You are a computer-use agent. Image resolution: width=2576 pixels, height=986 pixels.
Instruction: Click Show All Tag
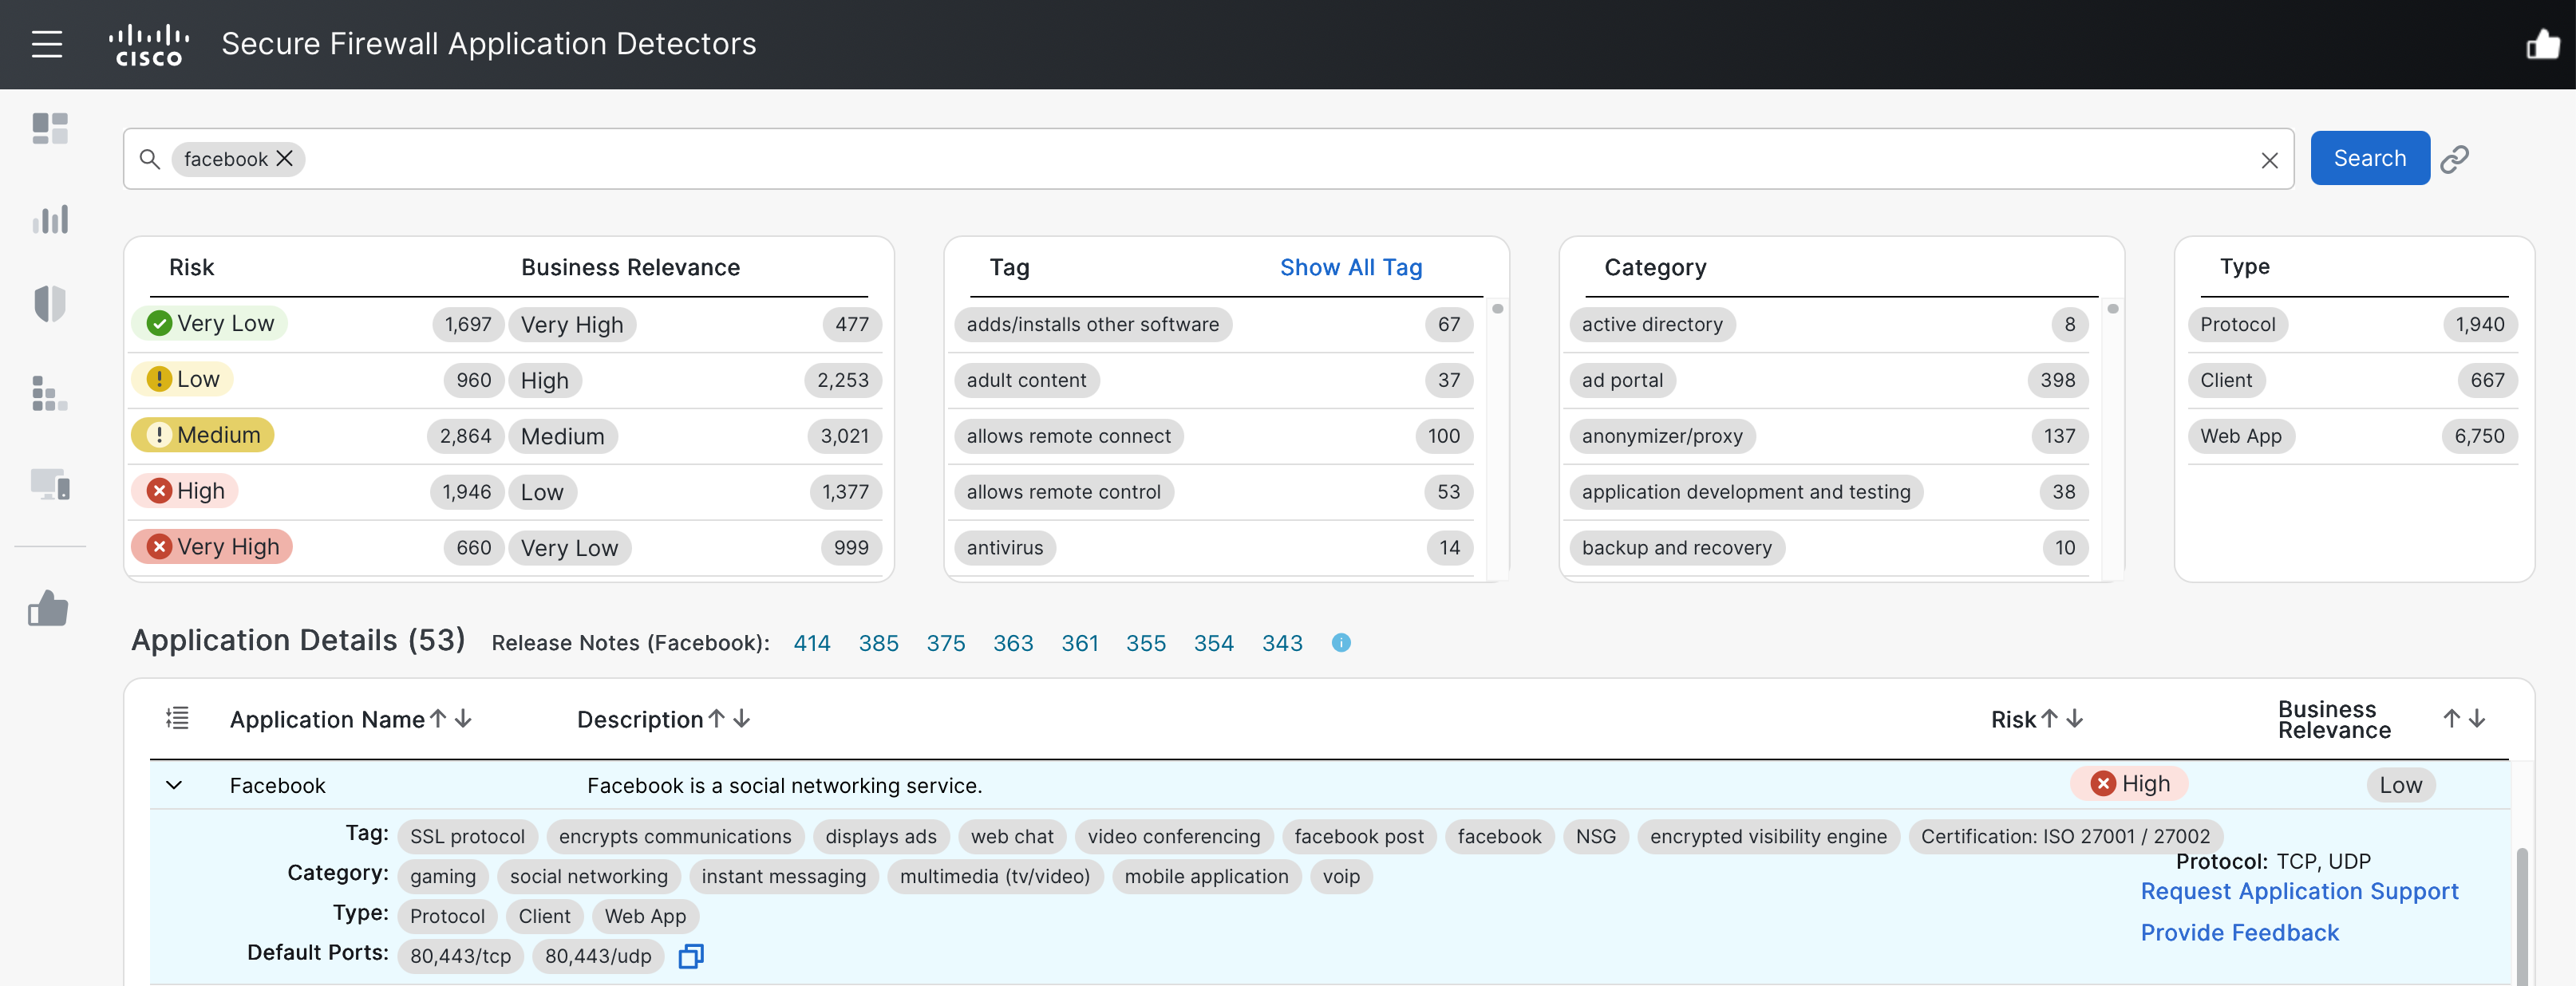pos(1350,267)
